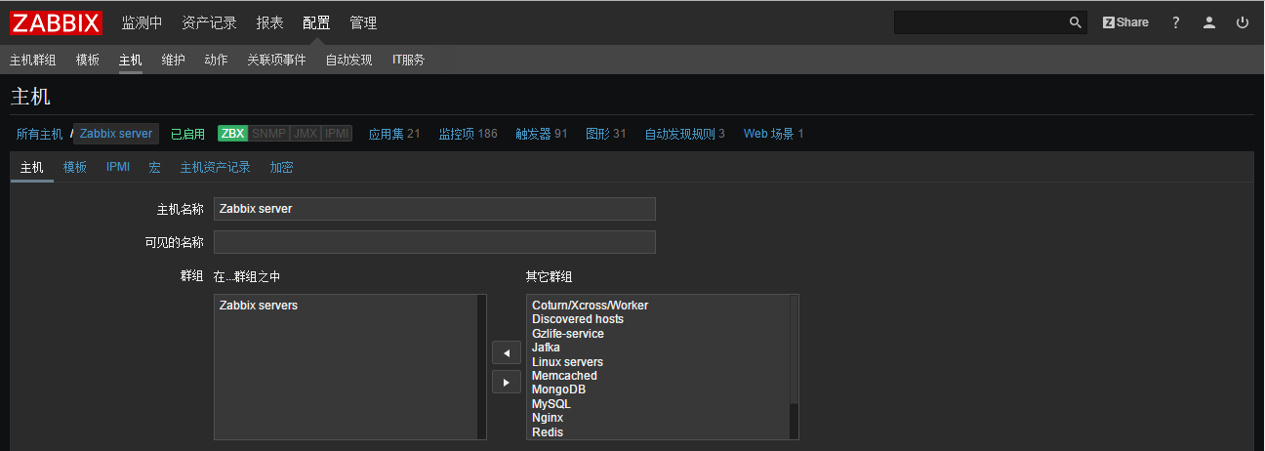The width and height of the screenshot is (1265, 451).
Task: Click the ZABBIX logo
Action: 57,22
